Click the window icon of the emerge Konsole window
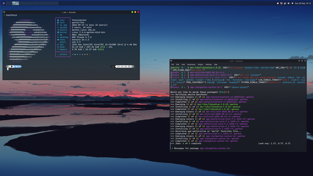 click(x=171, y=61)
